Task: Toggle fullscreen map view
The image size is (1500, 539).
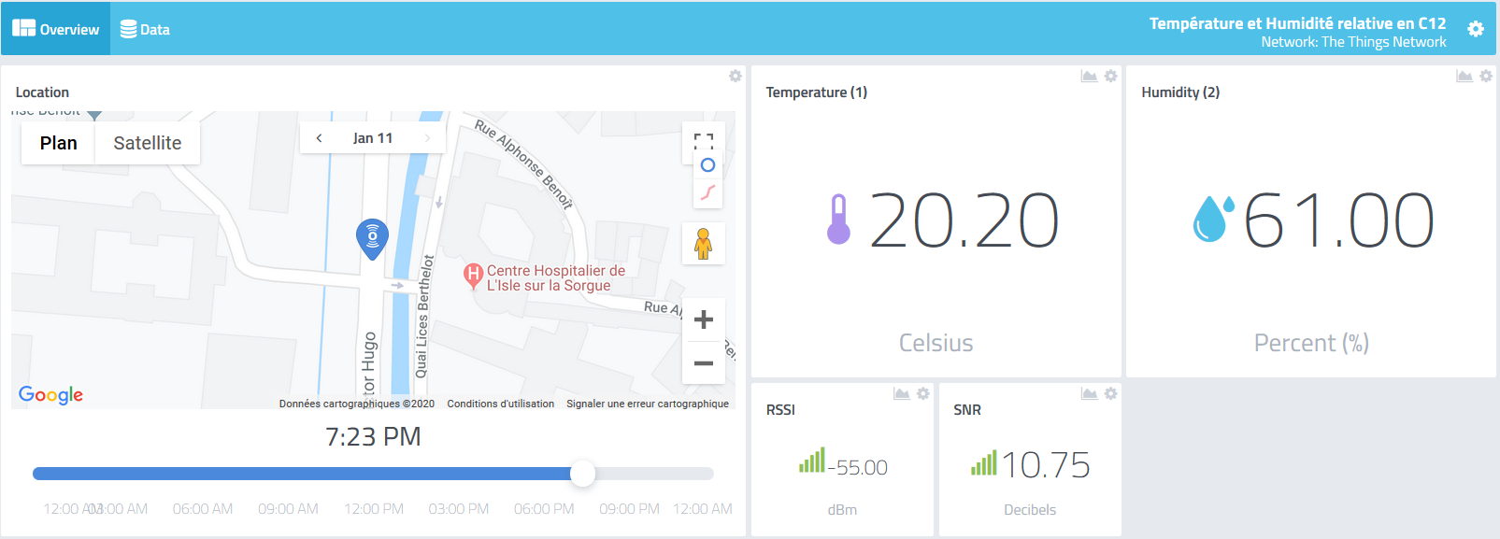Action: [704, 141]
